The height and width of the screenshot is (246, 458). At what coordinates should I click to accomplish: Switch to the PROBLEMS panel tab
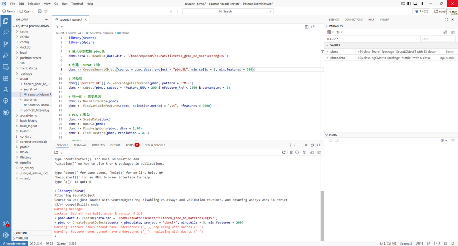pyautogui.click(x=98, y=145)
